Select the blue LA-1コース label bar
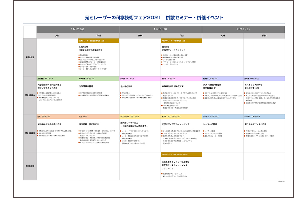The height and width of the screenshot is (198, 294). (223, 117)
